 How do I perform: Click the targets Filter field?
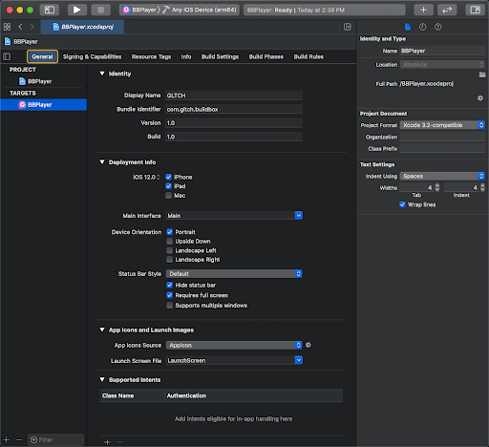pos(56,440)
